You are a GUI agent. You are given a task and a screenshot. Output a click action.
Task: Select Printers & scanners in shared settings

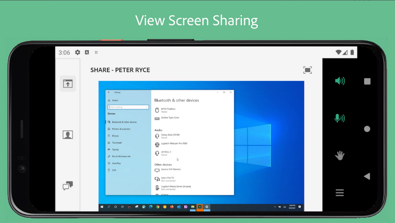coord(121,129)
